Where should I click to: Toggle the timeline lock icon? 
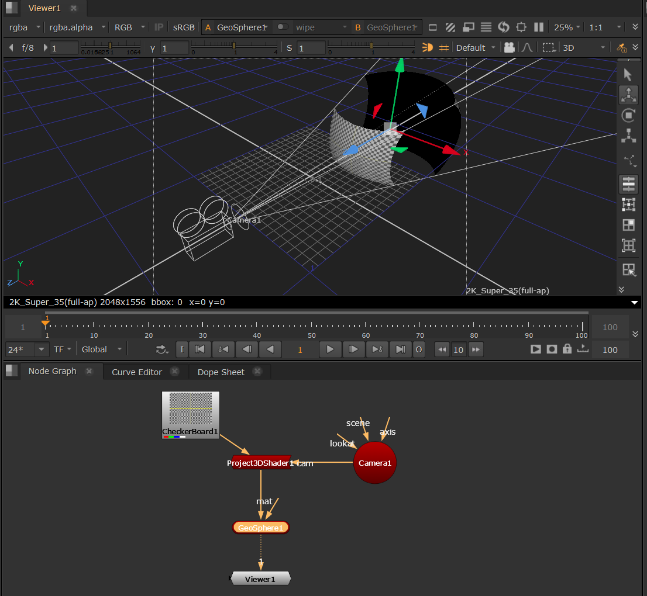point(566,349)
